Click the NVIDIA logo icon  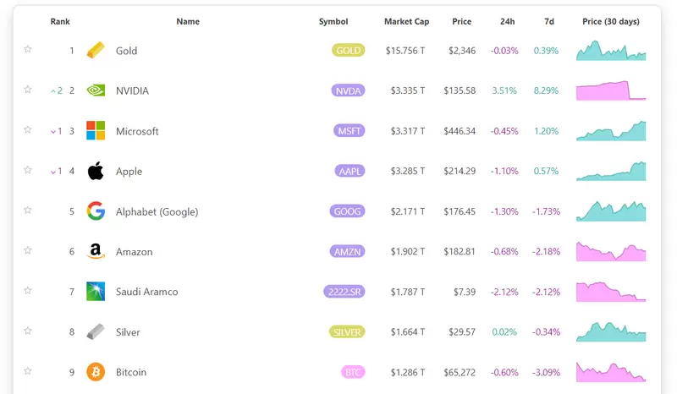[96, 90]
